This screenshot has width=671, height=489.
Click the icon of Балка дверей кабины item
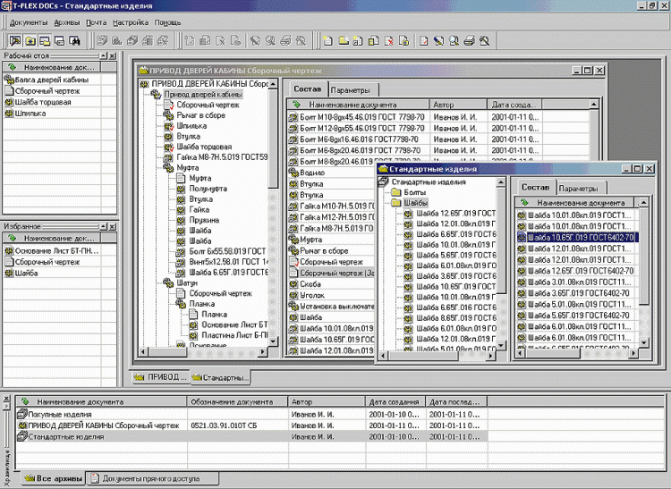point(9,80)
